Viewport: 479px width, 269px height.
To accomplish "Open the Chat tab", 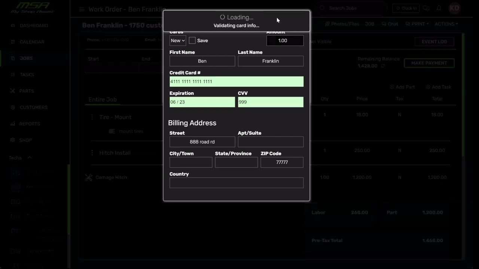I will click(390, 24).
